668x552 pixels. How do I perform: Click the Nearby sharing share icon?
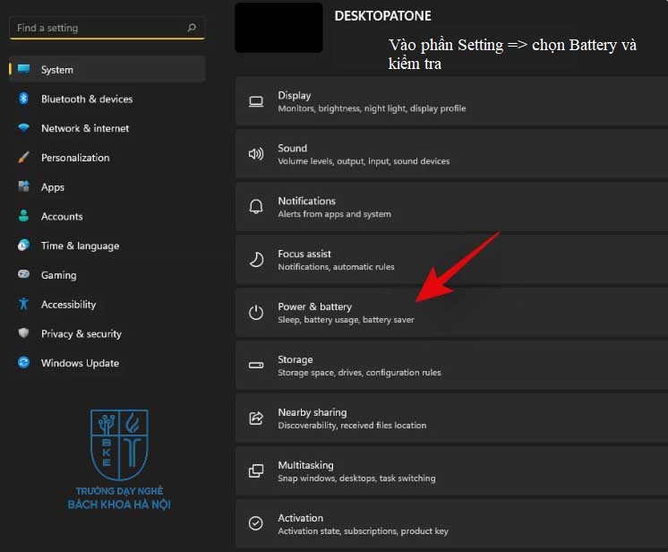click(x=256, y=418)
